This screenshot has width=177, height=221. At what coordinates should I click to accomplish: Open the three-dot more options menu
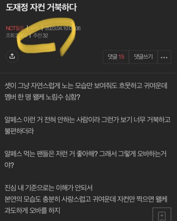coord(164,57)
